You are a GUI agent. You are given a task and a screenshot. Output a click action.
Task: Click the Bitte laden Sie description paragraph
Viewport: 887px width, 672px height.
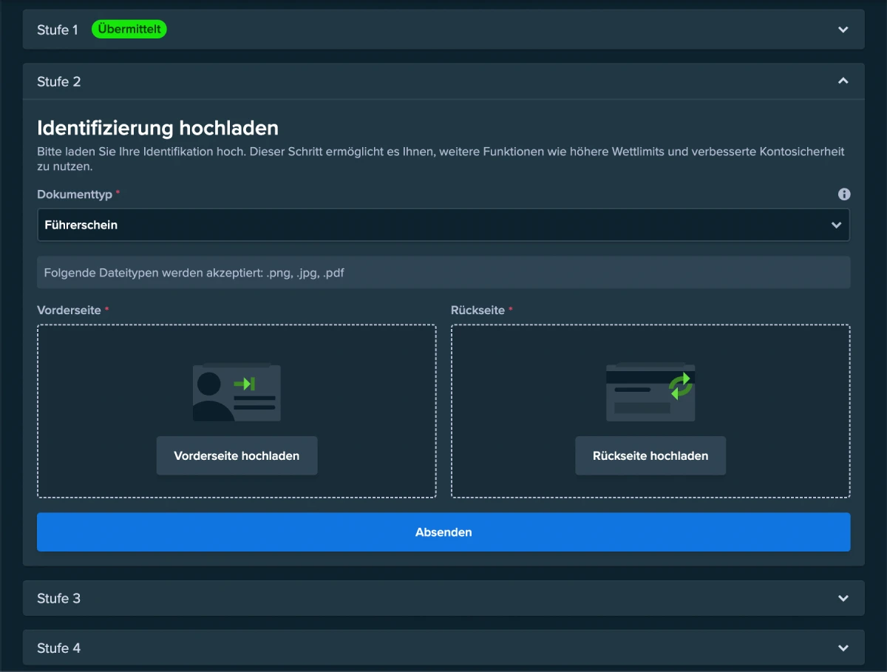[x=441, y=159]
